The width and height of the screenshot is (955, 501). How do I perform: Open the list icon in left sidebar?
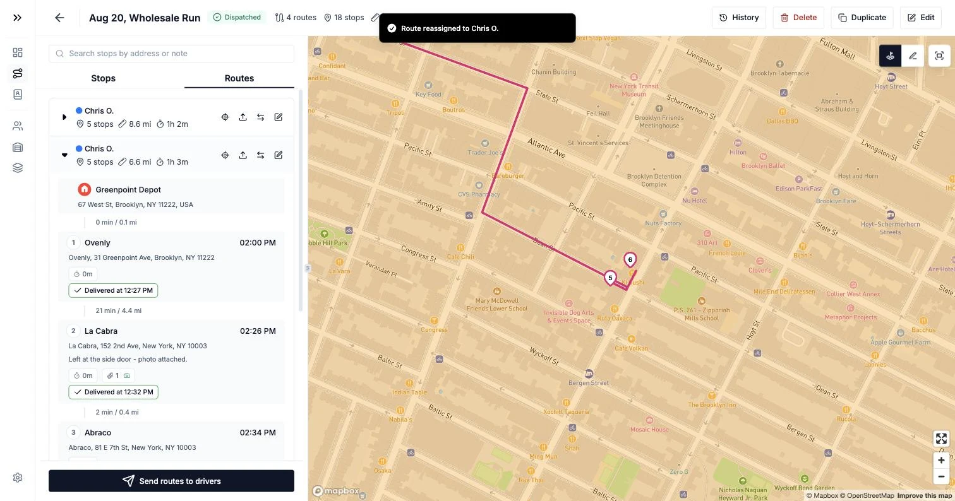tap(18, 148)
